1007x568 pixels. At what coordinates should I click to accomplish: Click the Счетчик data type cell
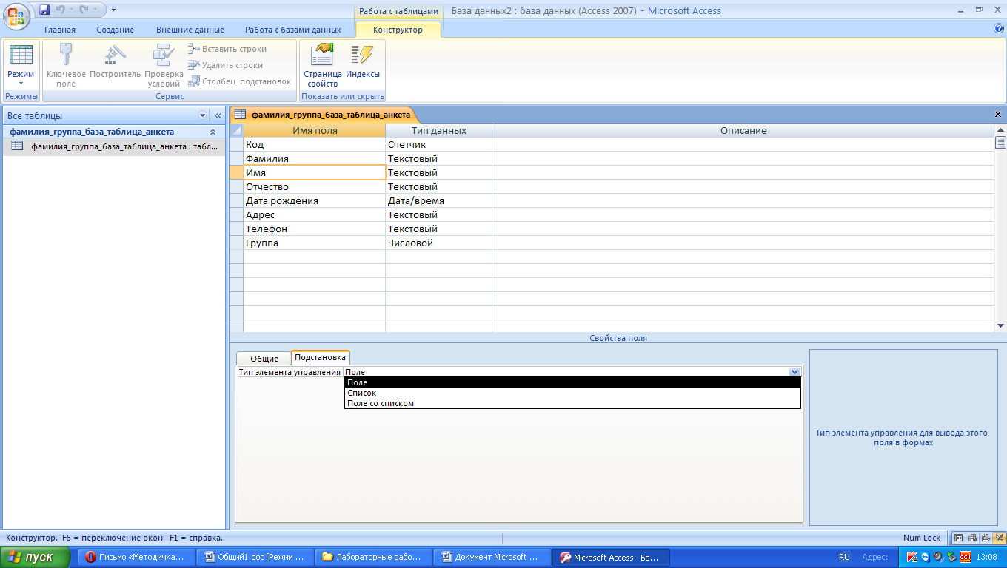tap(438, 145)
